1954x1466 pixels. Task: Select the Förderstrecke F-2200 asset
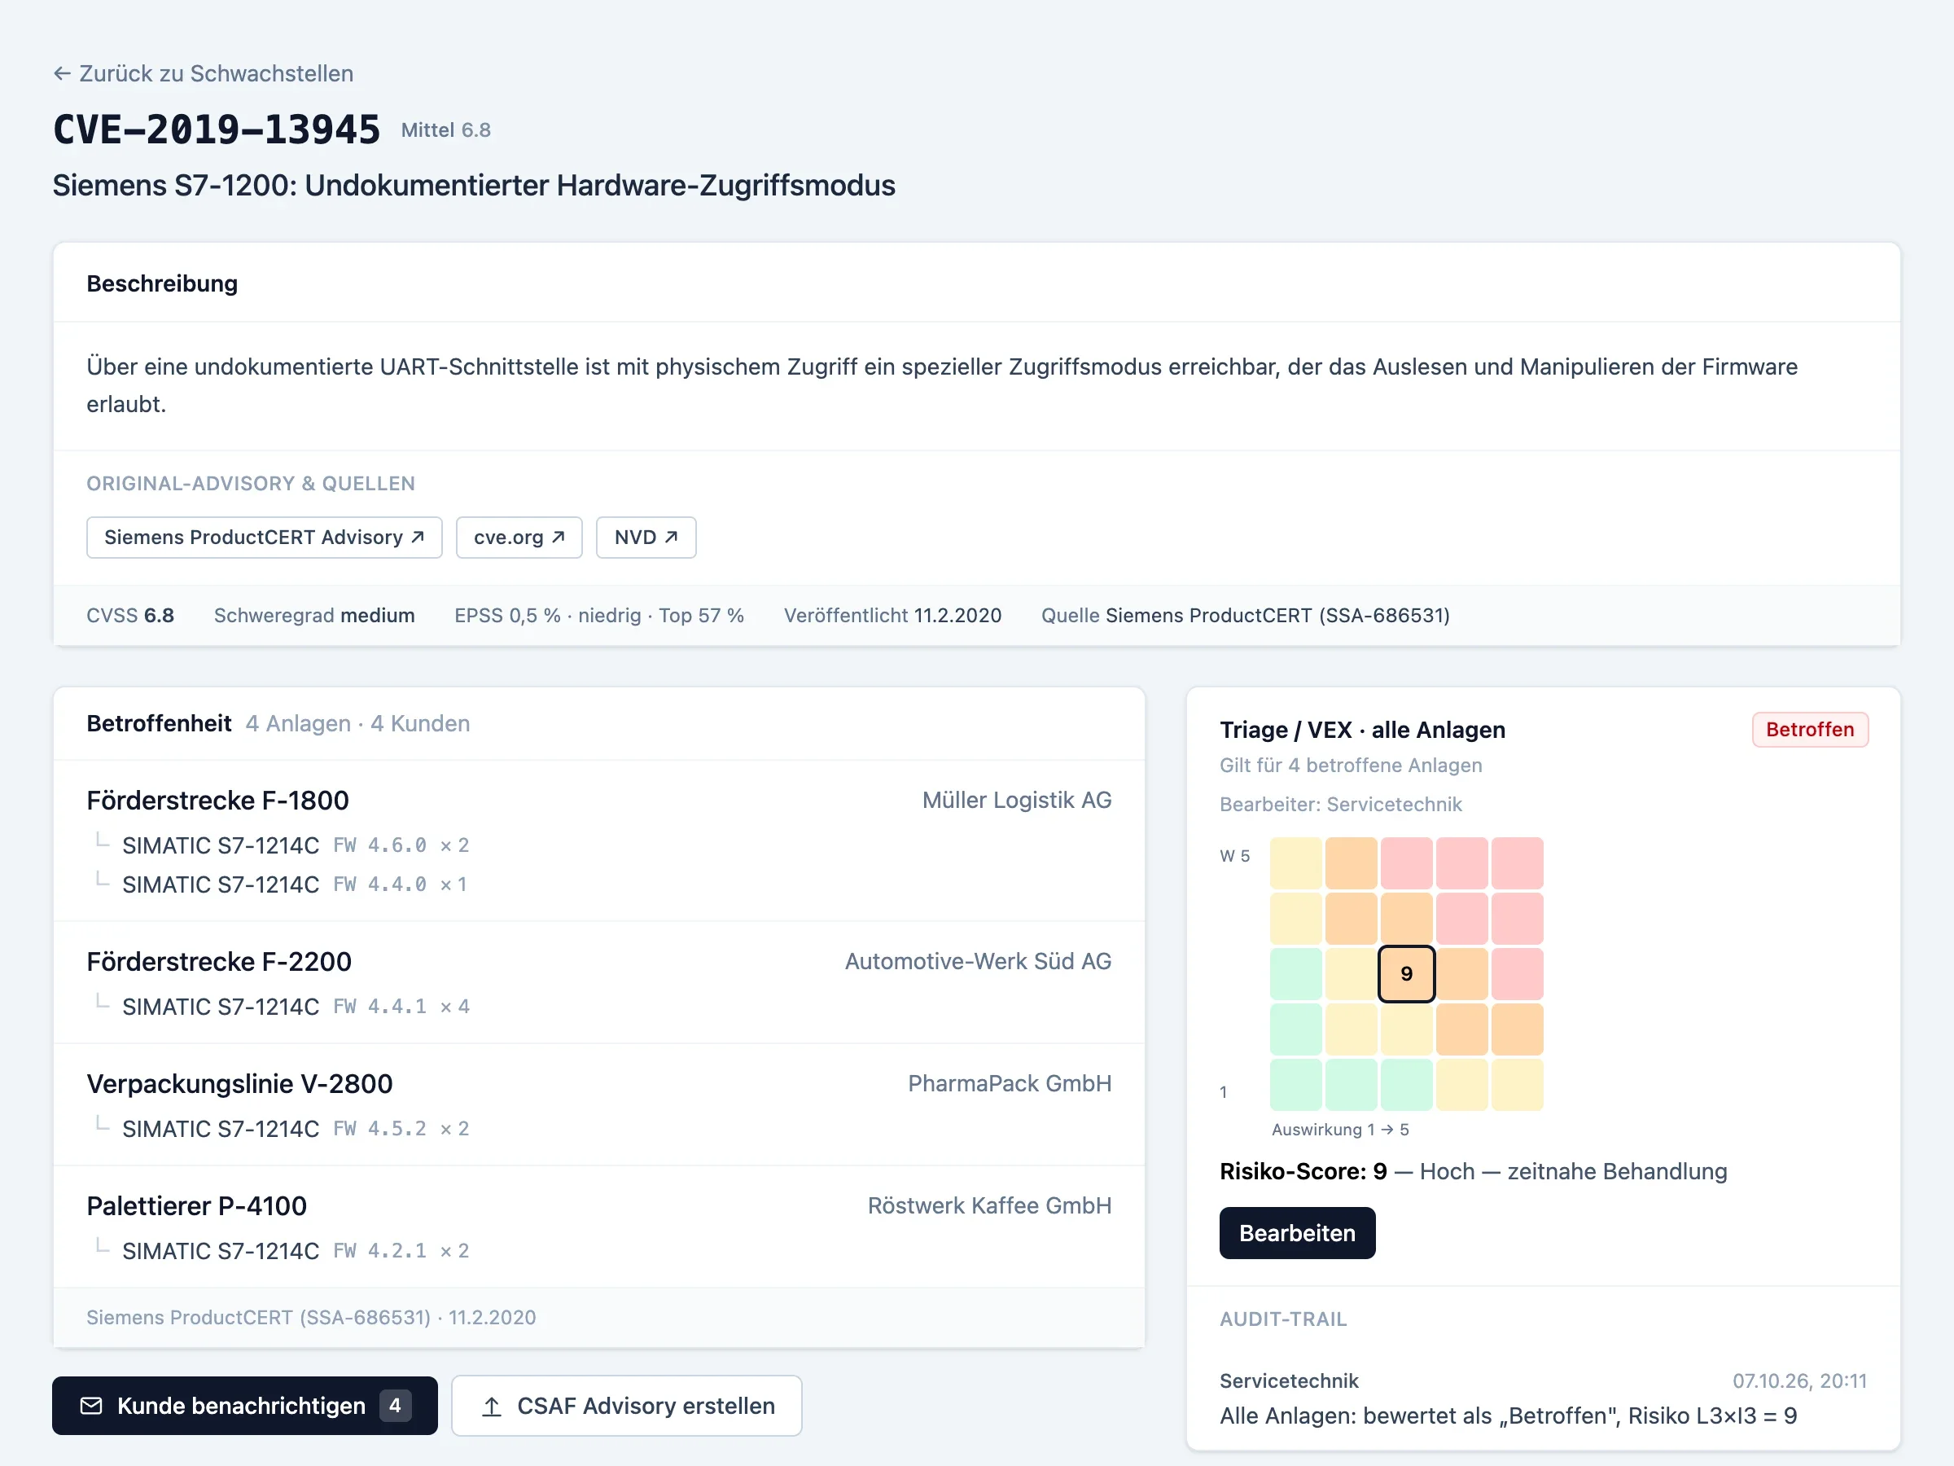point(219,961)
